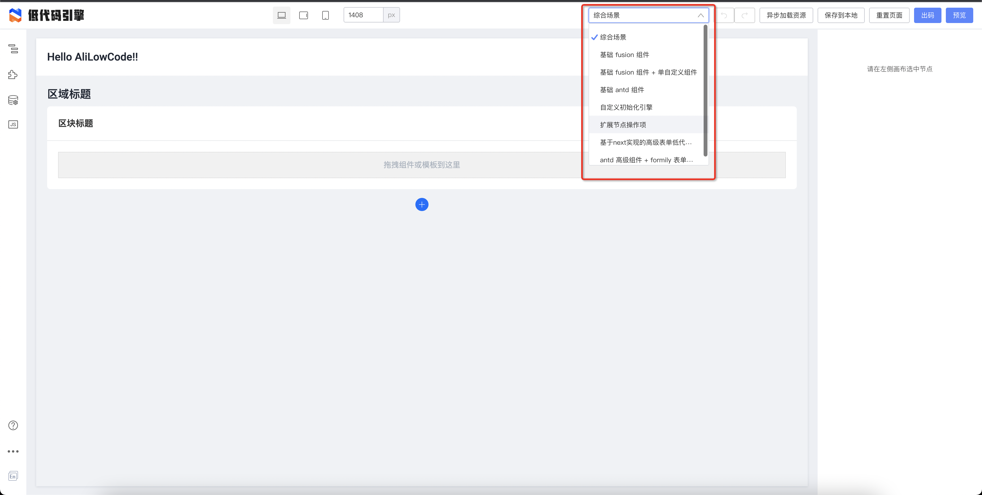Screen dimensions: 982x495
Task: Open the JS source code panel
Action: point(13,124)
